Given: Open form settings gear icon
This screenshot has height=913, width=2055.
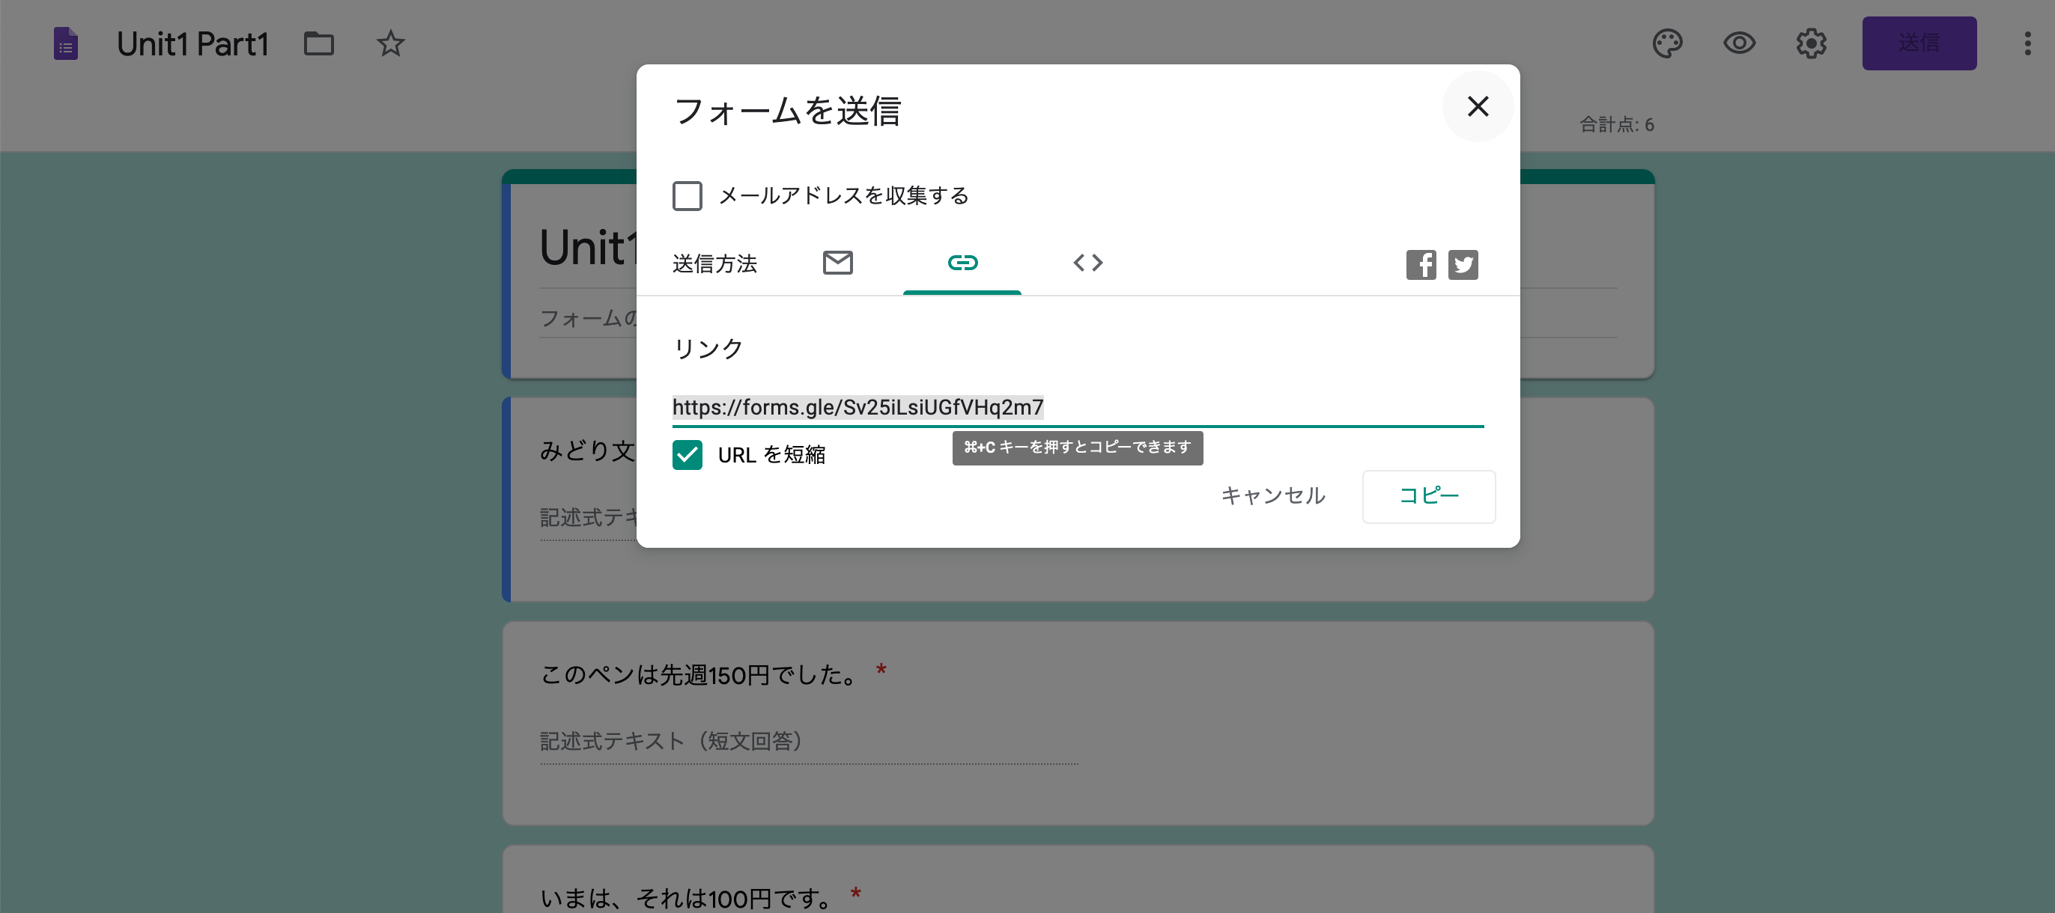Looking at the screenshot, I should 1810,43.
